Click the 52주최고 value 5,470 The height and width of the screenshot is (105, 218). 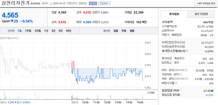coord(202,63)
